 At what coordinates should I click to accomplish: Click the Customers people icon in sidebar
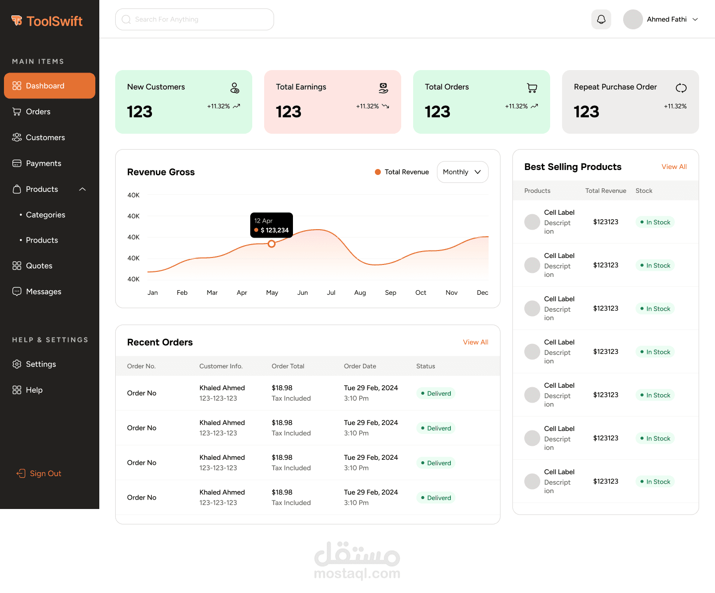click(x=17, y=137)
